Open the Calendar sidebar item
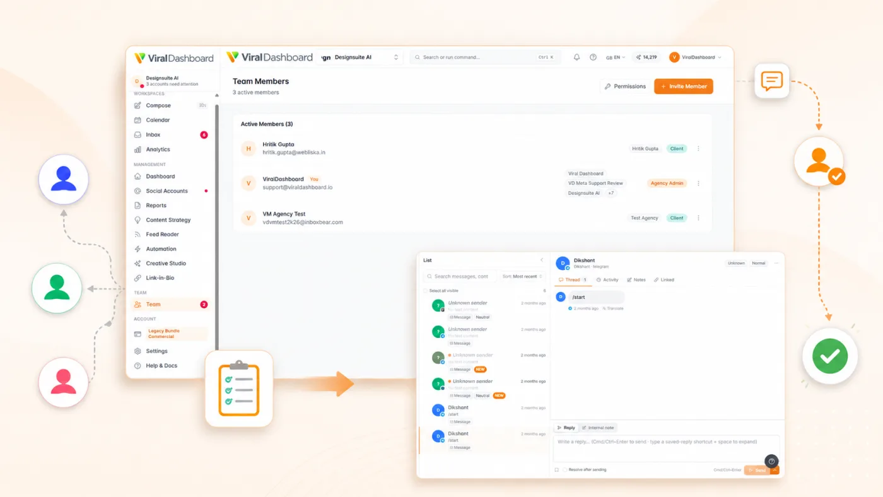 (171, 120)
